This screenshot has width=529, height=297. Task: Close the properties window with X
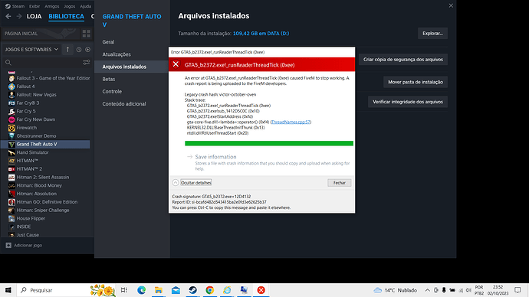pos(451,5)
